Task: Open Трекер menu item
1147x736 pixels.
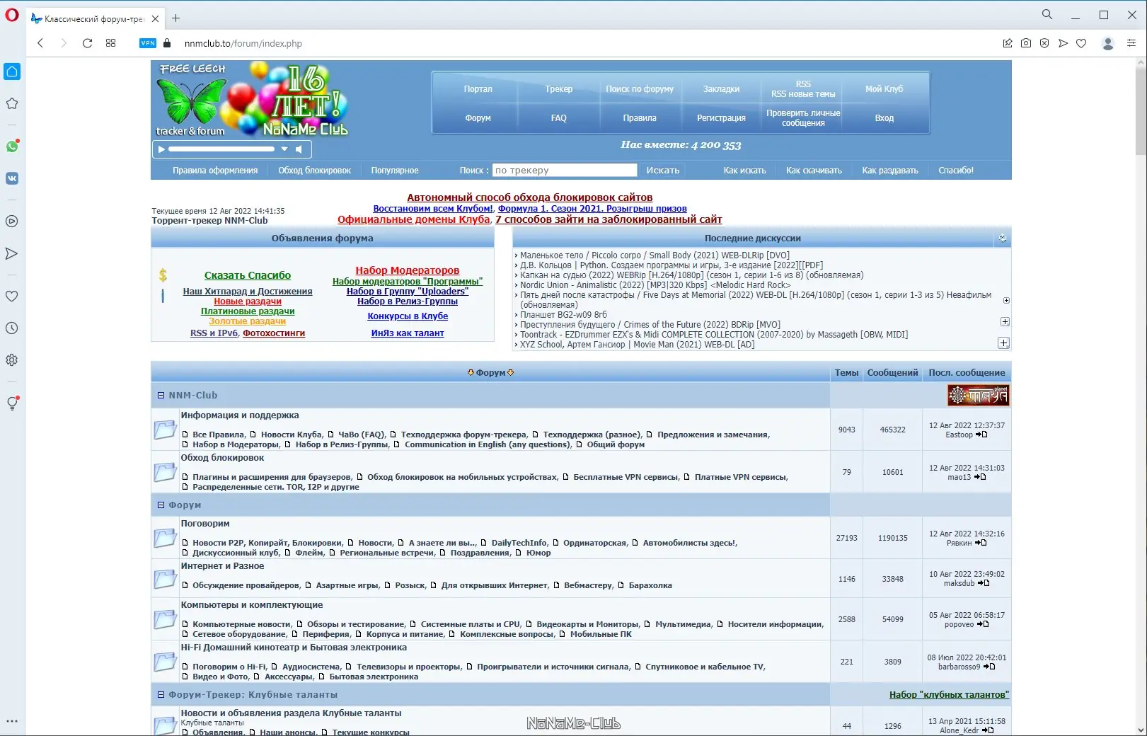Action: coord(559,89)
